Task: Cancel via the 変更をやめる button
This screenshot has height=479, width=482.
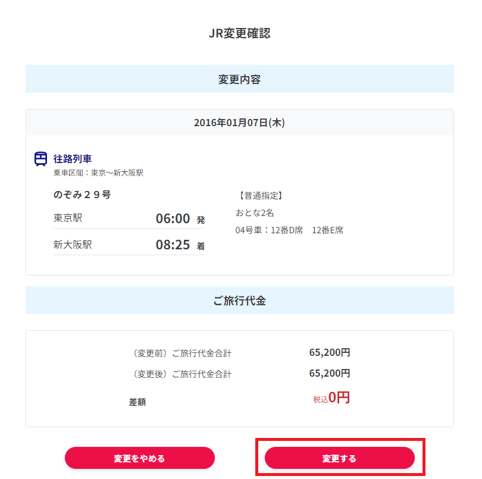Action: coord(139,458)
